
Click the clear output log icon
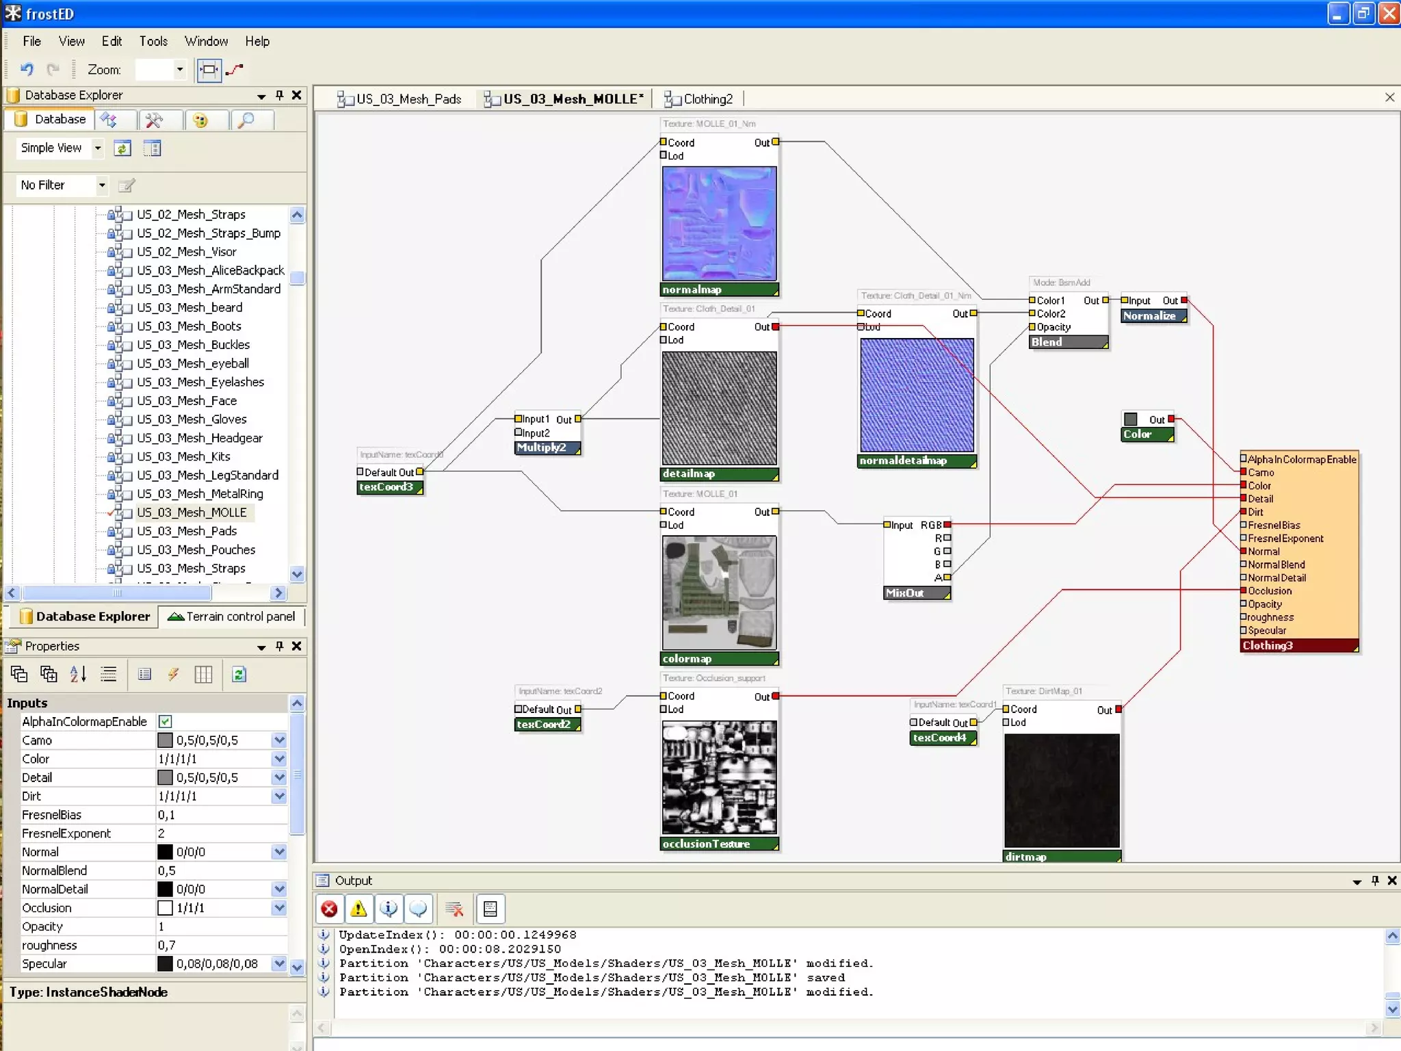[x=454, y=909]
